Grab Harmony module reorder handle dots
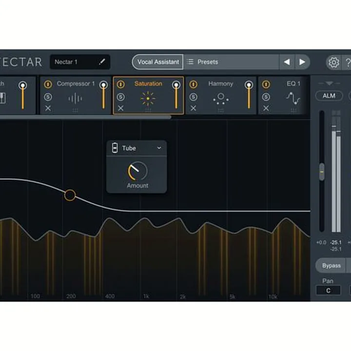The width and height of the screenshot is (351, 351). pyautogui.click(x=221, y=110)
